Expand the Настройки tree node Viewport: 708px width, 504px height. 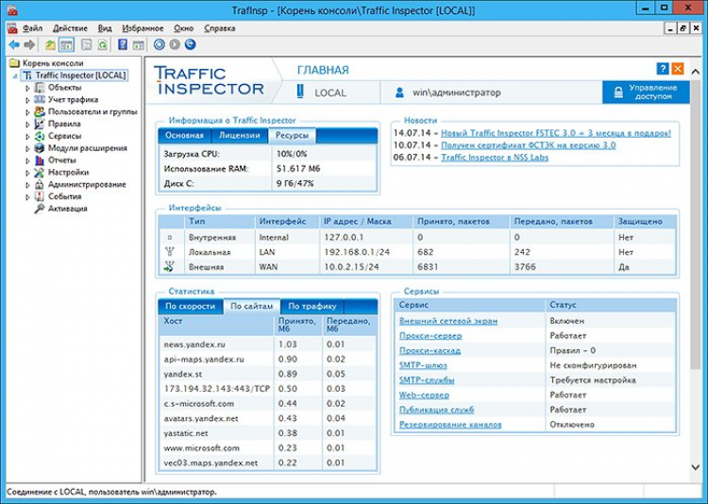pyautogui.click(x=27, y=173)
